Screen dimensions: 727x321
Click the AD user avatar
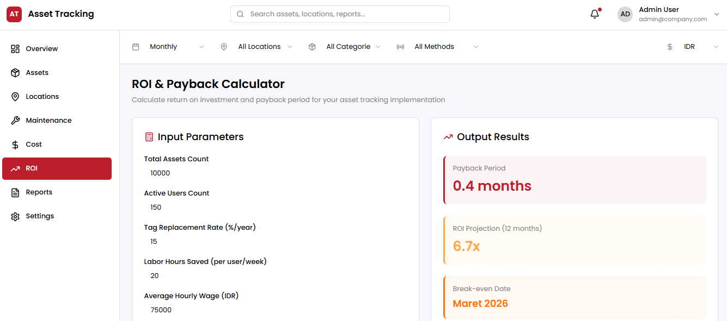(625, 15)
